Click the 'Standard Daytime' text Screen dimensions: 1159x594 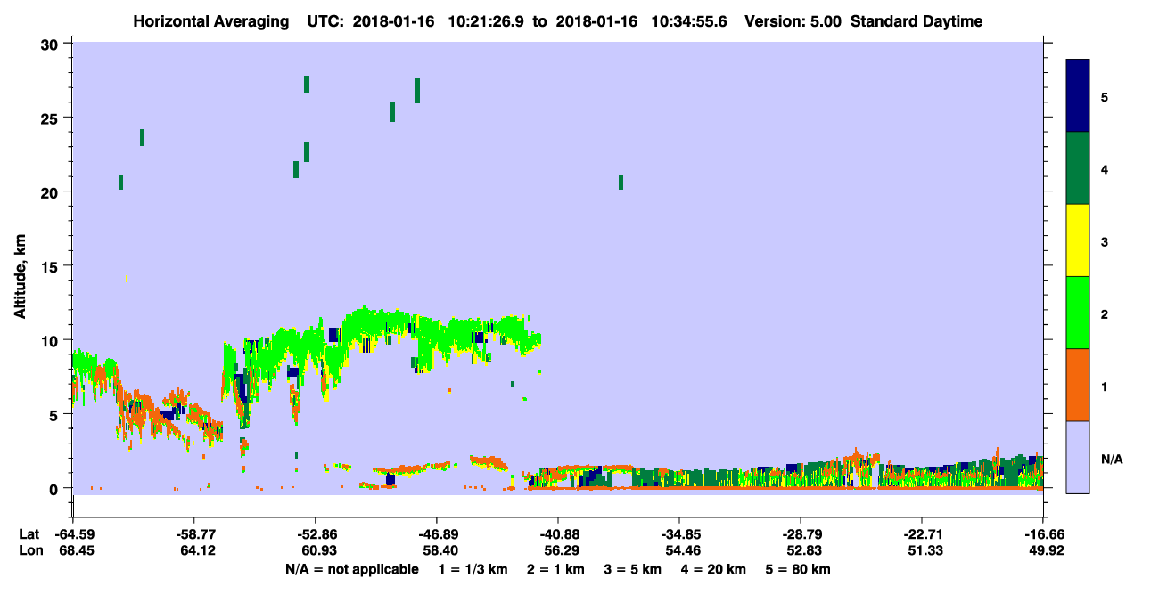pos(917,21)
